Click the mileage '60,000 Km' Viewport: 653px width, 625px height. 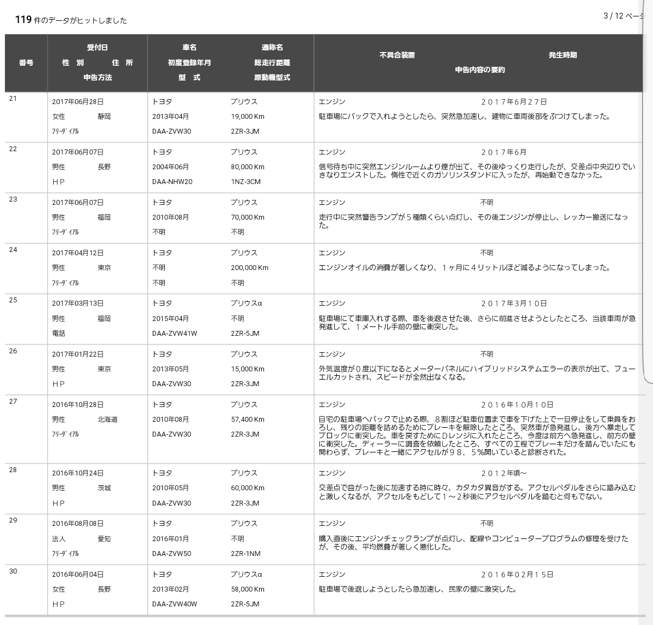coord(248,488)
